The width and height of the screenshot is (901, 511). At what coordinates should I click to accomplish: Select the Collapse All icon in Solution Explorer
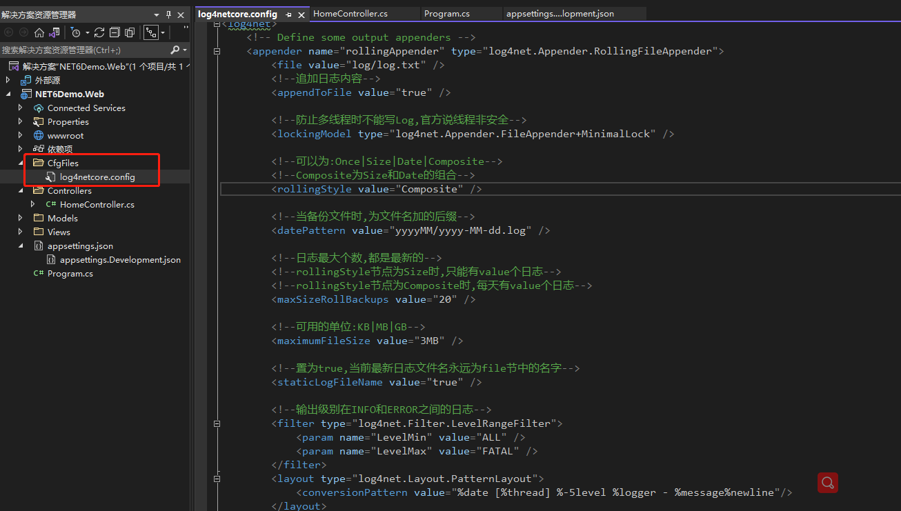pos(116,32)
